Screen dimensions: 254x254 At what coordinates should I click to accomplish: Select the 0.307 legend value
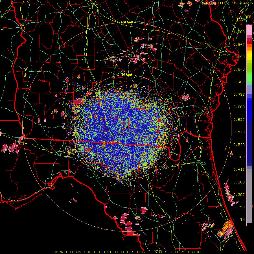click(239, 195)
